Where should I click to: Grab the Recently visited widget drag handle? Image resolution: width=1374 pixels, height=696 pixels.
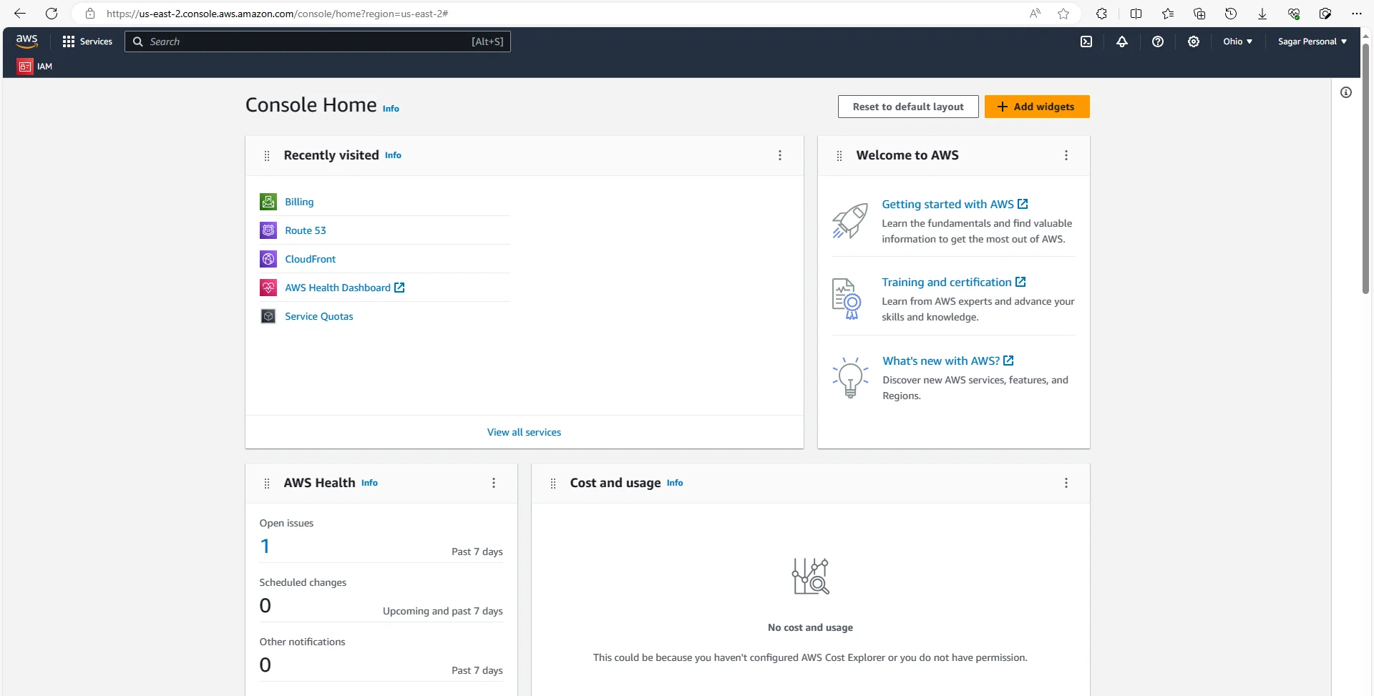click(267, 156)
